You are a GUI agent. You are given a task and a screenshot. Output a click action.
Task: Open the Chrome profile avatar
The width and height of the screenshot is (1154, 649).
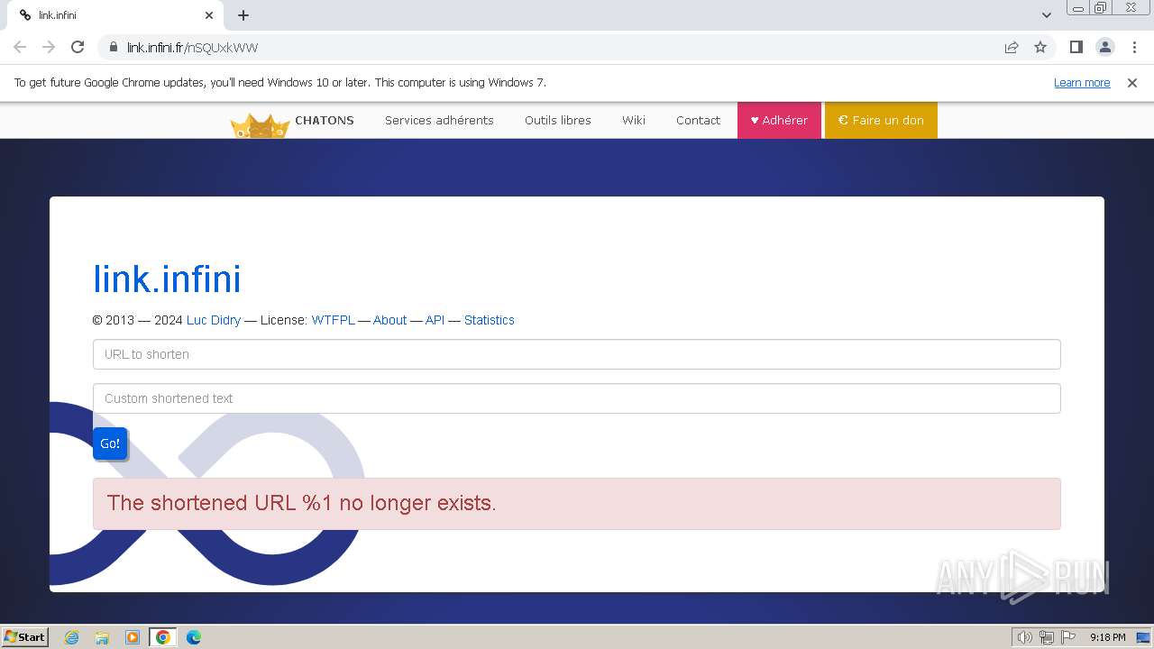pos(1104,47)
